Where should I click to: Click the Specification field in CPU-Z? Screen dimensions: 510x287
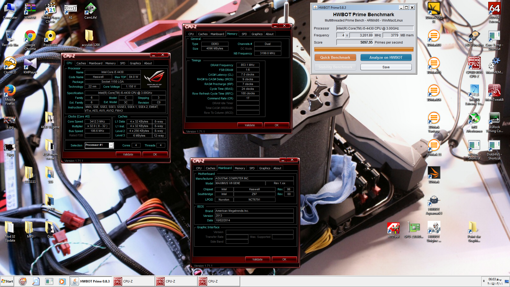pos(125,93)
